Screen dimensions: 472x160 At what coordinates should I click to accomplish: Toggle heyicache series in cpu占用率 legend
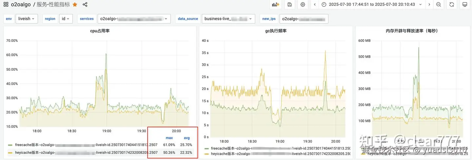coord(86,152)
